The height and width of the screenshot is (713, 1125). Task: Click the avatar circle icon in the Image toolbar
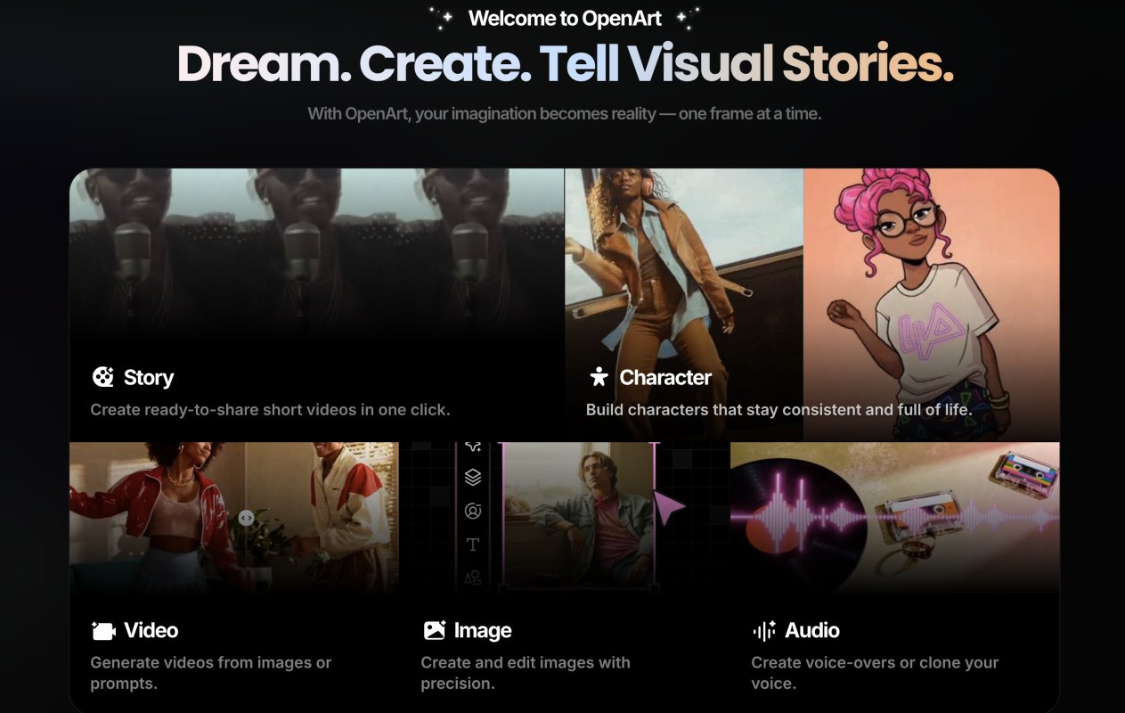point(472,512)
